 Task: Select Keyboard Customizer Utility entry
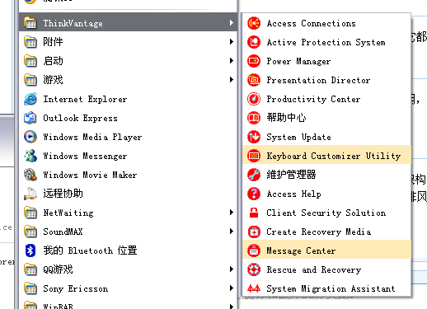pyautogui.click(x=326, y=156)
